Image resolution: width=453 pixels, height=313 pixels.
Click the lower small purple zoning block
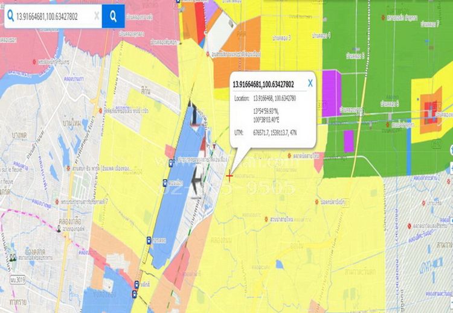pos(349,141)
